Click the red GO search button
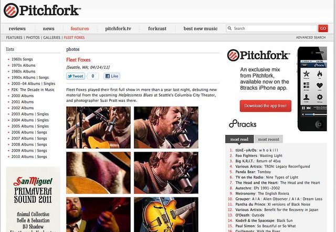The height and width of the screenshot is (232, 336). (x=323, y=28)
